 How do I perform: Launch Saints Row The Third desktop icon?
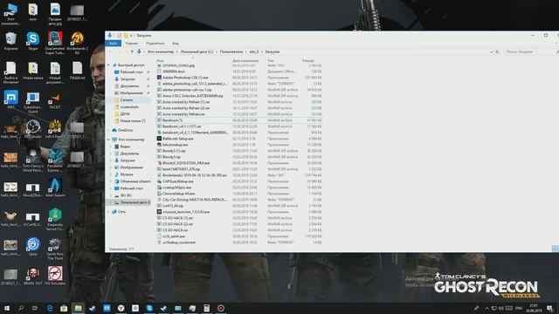click(x=55, y=249)
